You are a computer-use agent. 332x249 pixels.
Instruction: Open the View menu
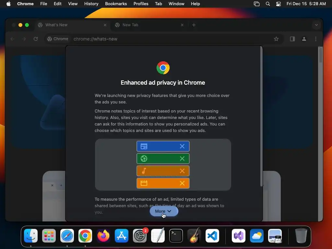pos(73,4)
